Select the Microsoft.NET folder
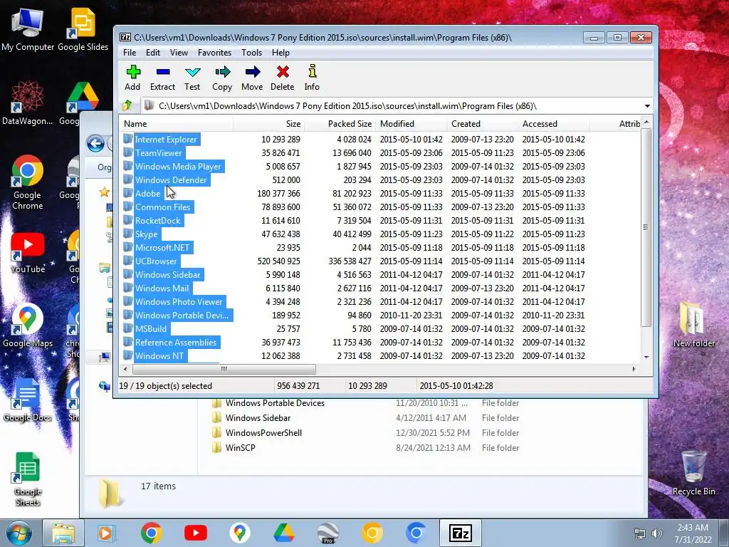This screenshot has height=547, width=729. point(157,247)
